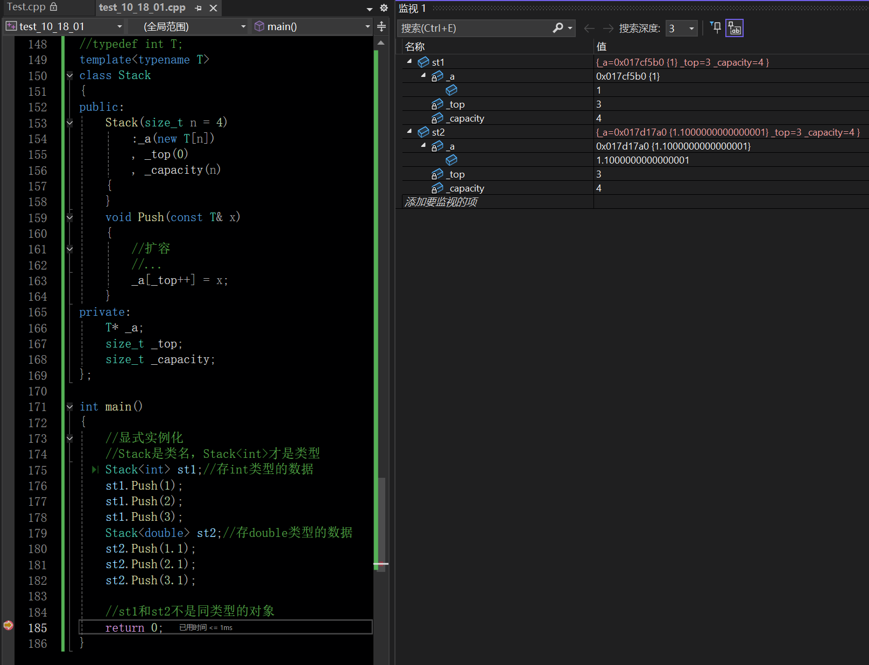
Task: Click the breakpoint marker at line 185
Action: point(8,625)
